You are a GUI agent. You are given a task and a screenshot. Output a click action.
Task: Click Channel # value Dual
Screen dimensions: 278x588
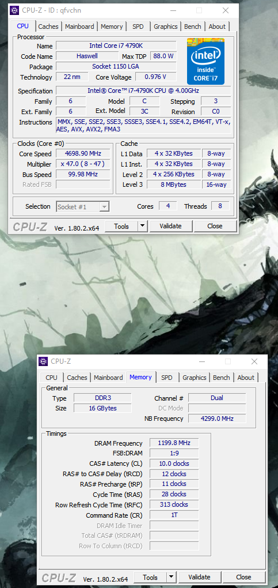(217, 398)
